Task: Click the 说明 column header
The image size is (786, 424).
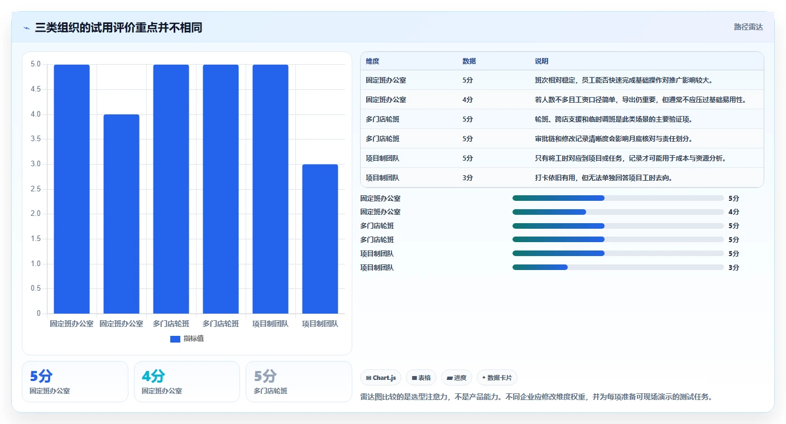Action: tap(541, 61)
